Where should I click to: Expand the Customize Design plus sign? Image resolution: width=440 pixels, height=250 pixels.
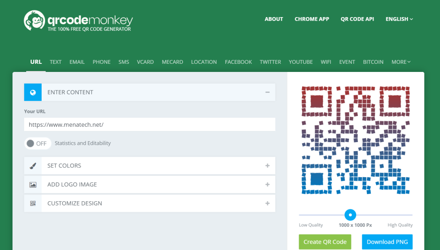[267, 203]
